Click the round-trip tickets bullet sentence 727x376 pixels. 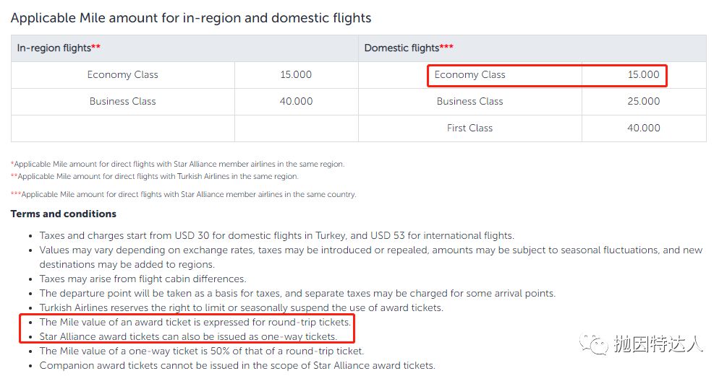click(195, 323)
